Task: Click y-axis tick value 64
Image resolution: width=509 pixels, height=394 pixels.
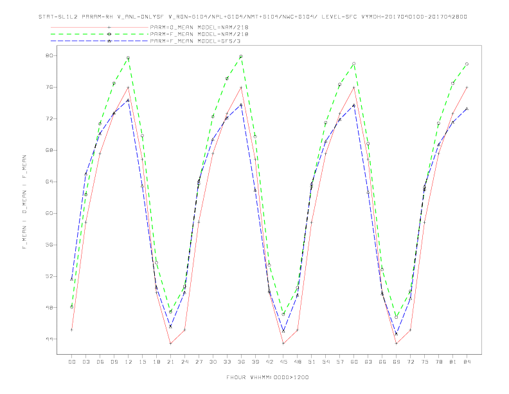Action: pos(49,182)
